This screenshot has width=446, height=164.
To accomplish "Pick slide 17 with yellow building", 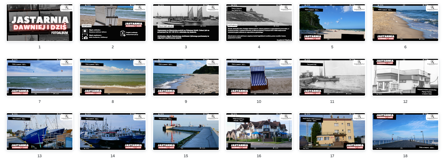I will [332, 132].
